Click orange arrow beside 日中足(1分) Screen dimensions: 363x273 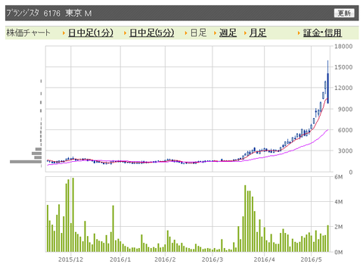pos(64,33)
